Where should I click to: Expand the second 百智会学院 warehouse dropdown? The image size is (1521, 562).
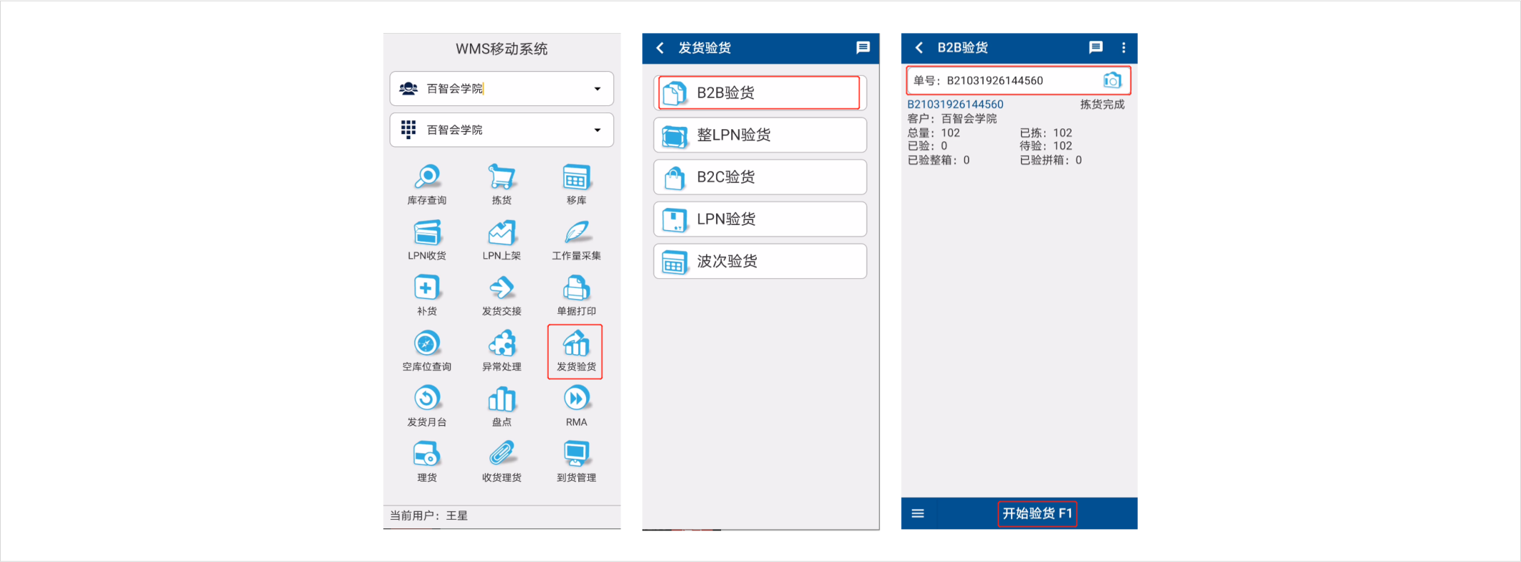tap(597, 130)
